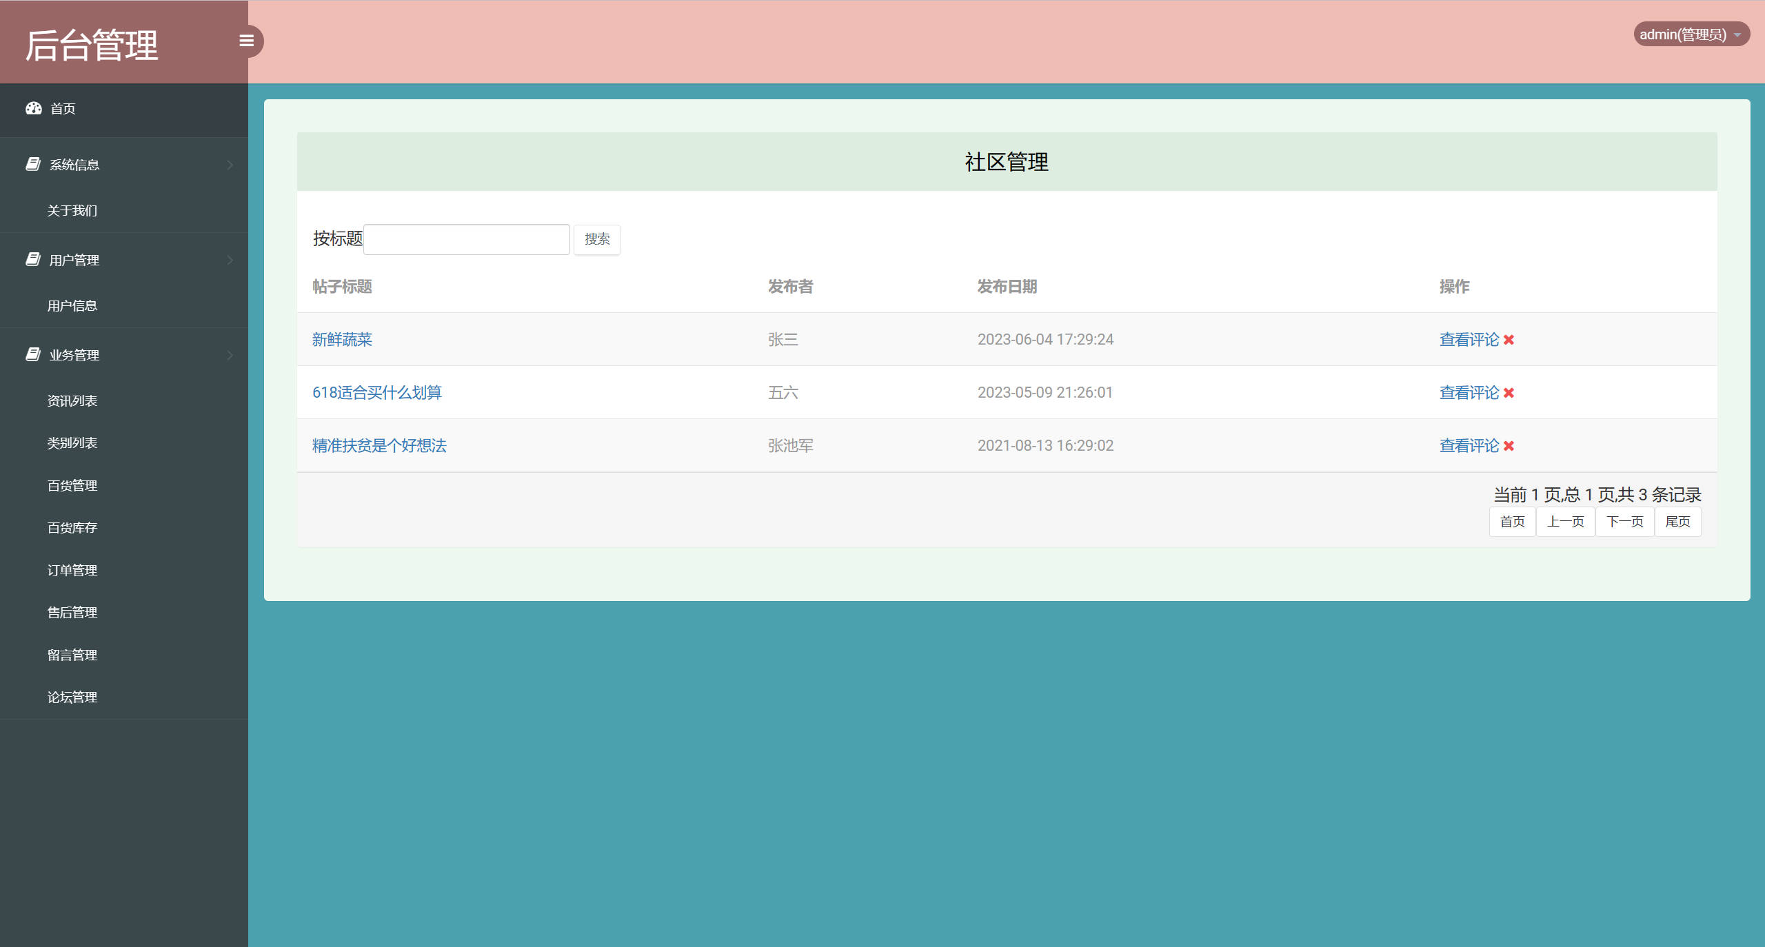The width and height of the screenshot is (1765, 947).
Task: Open the 精准扶贫是个好想法 post title link
Action: [379, 446]
